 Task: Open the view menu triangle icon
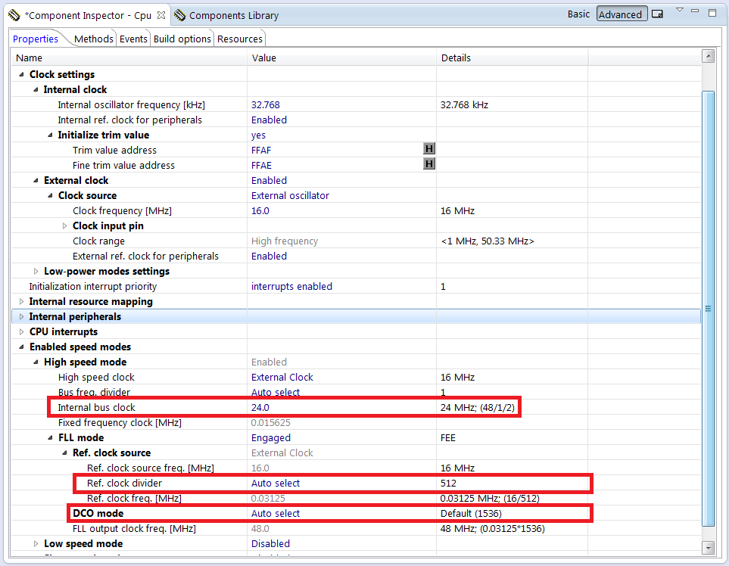[x=680, y=10]
